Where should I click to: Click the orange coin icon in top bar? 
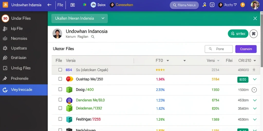point(242,5)
